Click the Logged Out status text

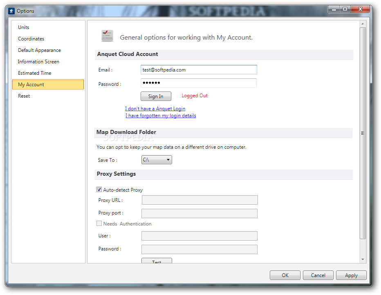195,96
